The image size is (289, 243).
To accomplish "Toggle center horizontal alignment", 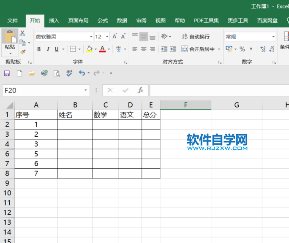I will [144, 49].
